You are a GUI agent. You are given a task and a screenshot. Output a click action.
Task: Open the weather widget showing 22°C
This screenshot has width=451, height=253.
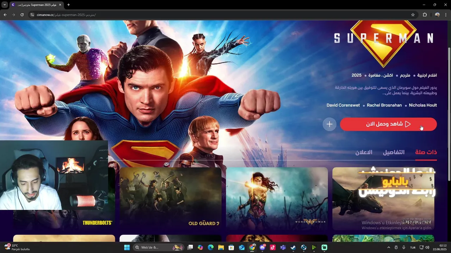click(x=17, y=247)
